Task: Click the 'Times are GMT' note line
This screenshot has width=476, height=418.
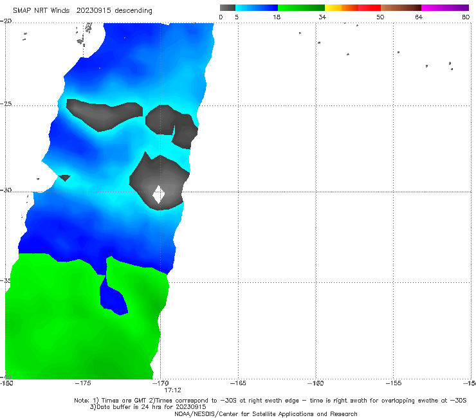Action: (x=270, y=401)
